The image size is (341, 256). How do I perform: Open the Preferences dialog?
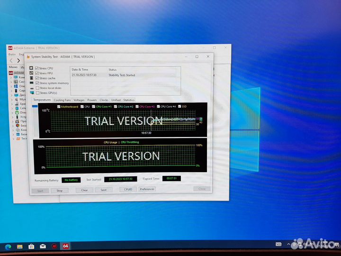click(x=147, y=189)
